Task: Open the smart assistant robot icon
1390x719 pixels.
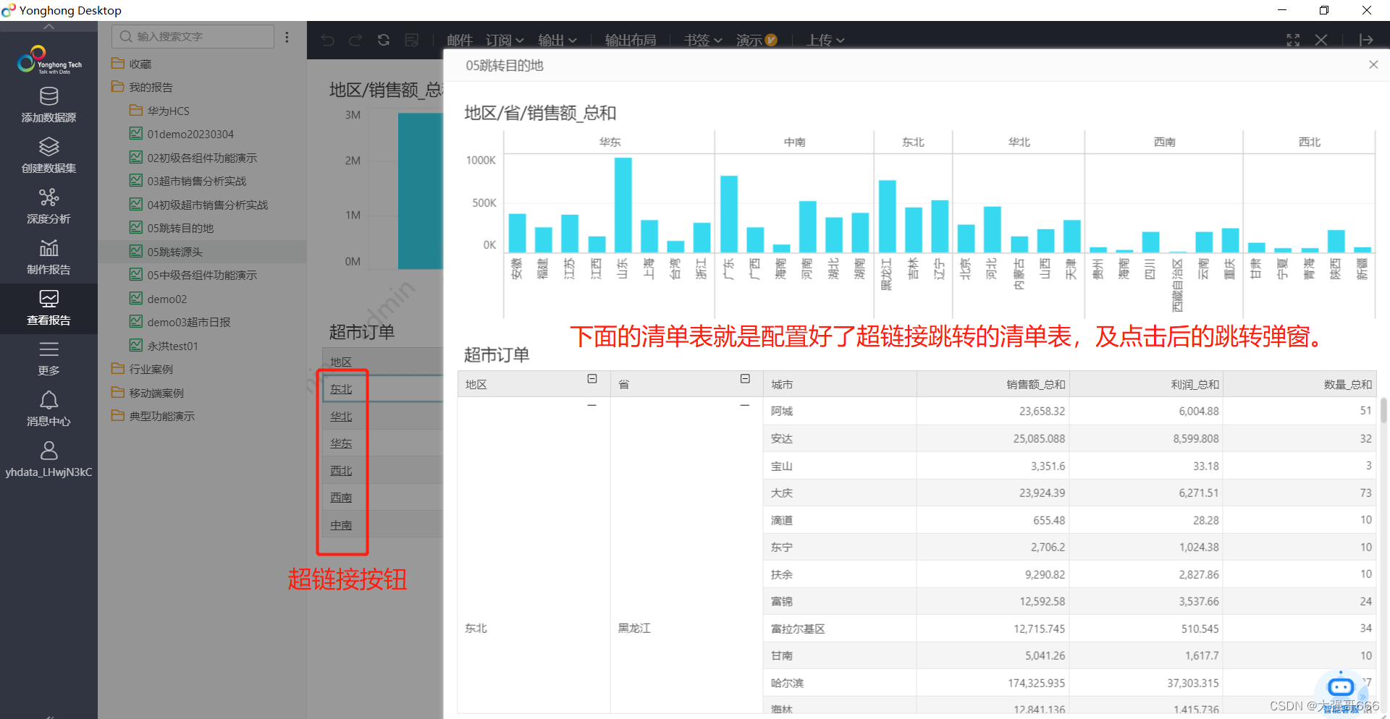Action: pyautogui.click(x=1340, y=687)
